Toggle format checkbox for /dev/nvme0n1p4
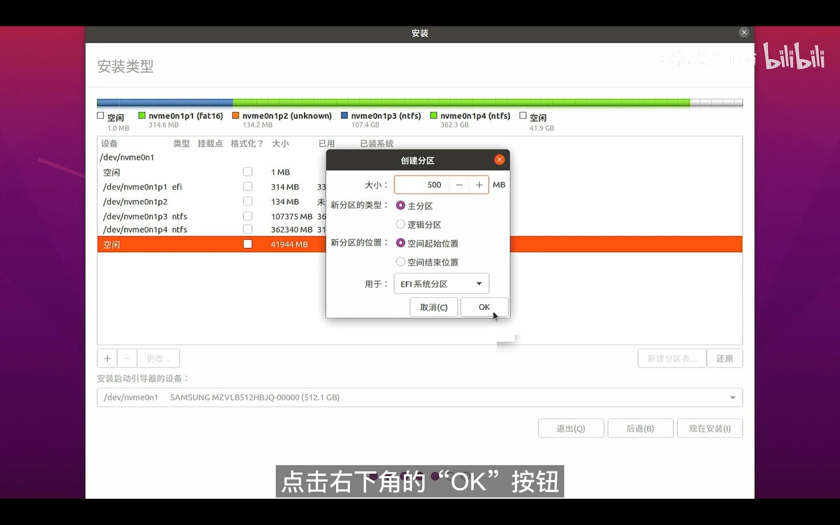840x525 pixels. point(247,229)
